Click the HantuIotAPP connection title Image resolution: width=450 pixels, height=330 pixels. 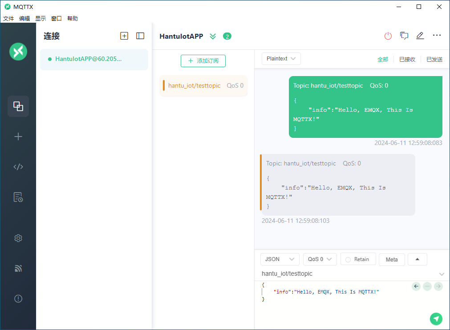181,36
